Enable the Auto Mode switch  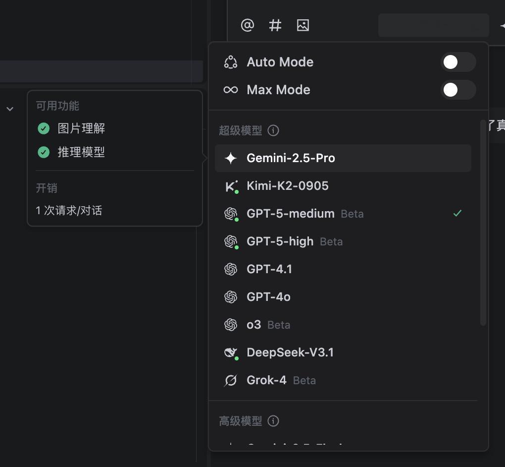point(458,62)
